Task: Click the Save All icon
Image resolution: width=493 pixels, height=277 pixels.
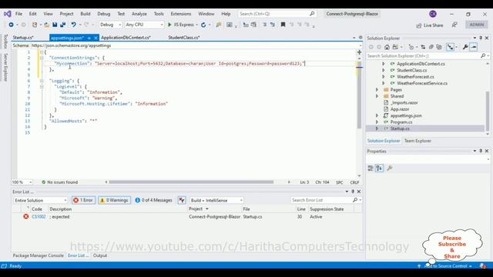Action: [x=63, y=25]
